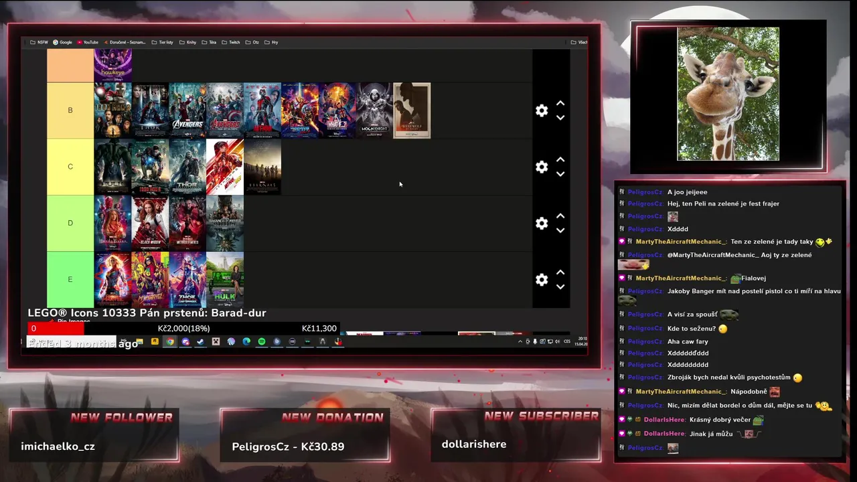Select the Ms. Marvel poster
The height and width of the screenshot is (482, 857).
pyautogui.click(x=150, y=279)
